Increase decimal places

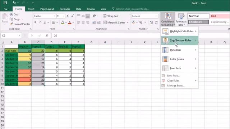[x=151, y=22]
